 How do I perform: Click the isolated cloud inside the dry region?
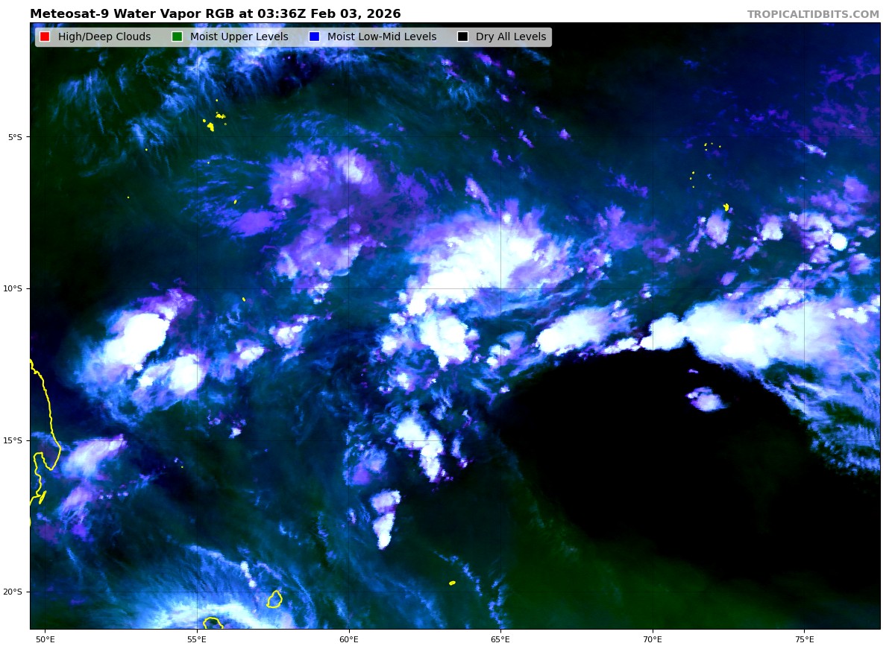click(x=706, y=400)
